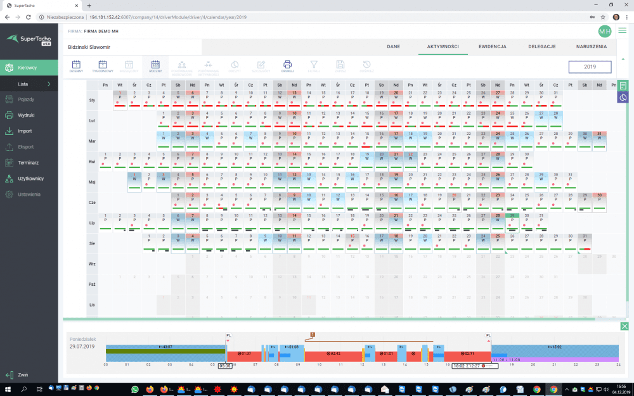Select the Tygodniowy weekly view icon
Image resolution: width=634 pixels, height=396 pixels.
click(x=102, y=66)
